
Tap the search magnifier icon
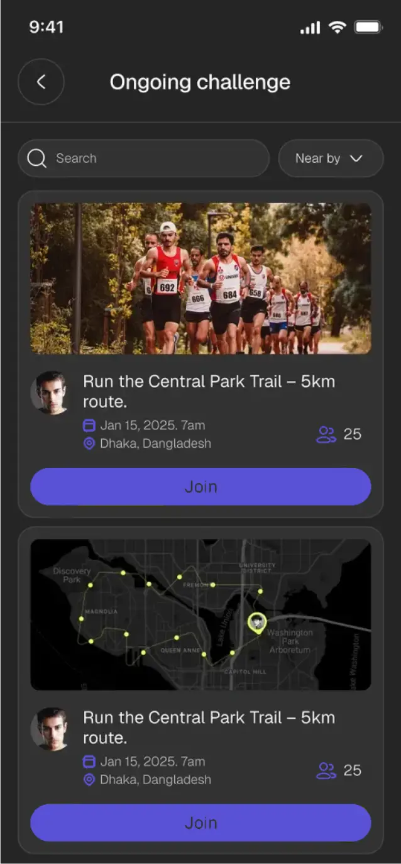click(x=37, y=158)
